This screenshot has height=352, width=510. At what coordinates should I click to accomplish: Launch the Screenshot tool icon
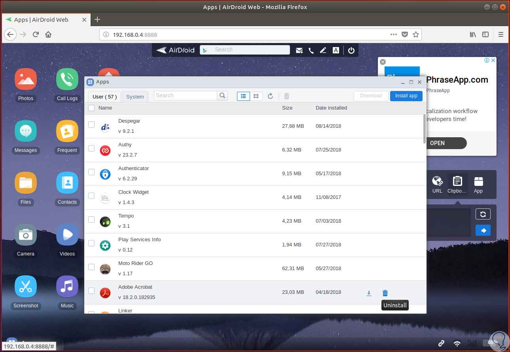tap(26, 287)
